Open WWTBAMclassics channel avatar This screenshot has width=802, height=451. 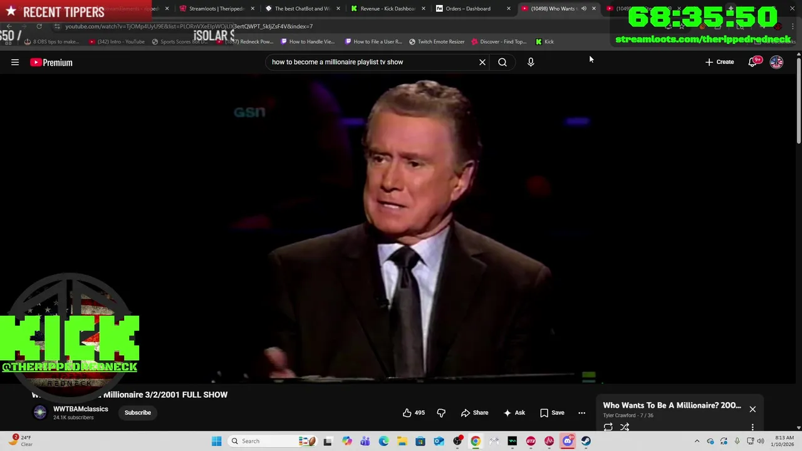pyautogui.click(x=40, y=412)
